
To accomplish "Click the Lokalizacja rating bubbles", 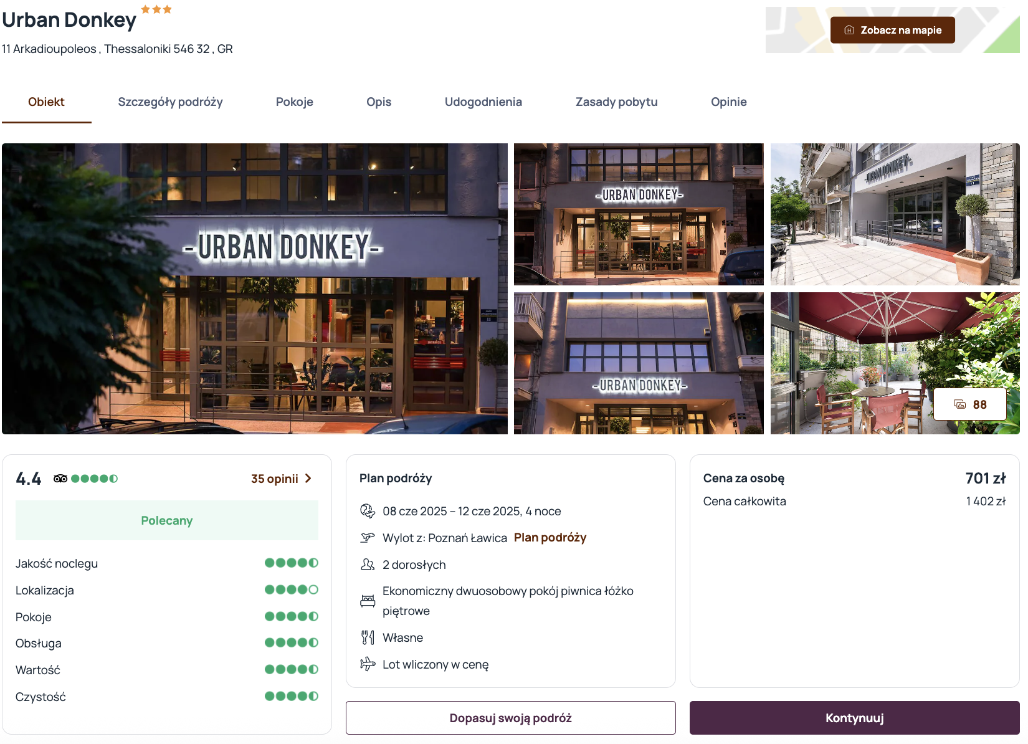I will (x=292, y=589).
